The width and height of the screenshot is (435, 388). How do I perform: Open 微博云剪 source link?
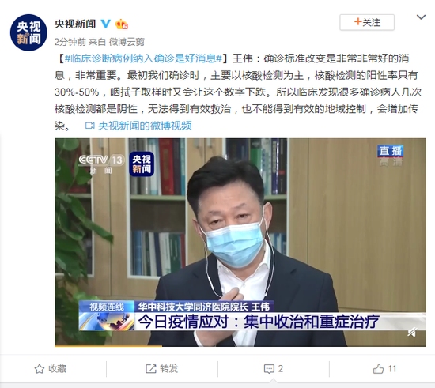(x=127, y=42)
